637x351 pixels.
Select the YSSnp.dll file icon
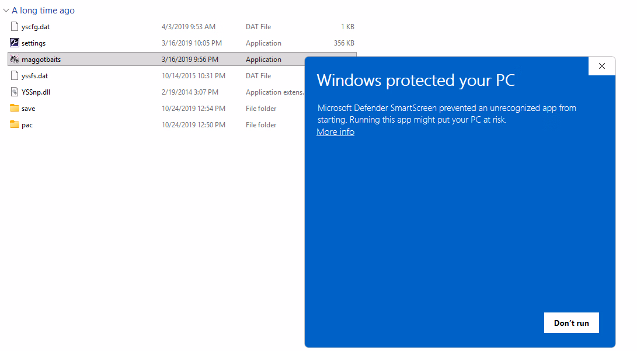15,92
